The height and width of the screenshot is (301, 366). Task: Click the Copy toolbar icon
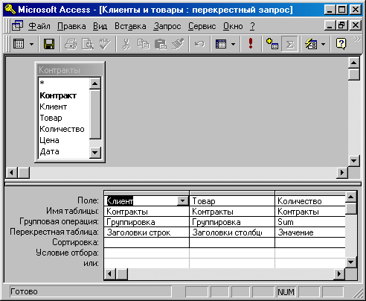coord(144,44)
